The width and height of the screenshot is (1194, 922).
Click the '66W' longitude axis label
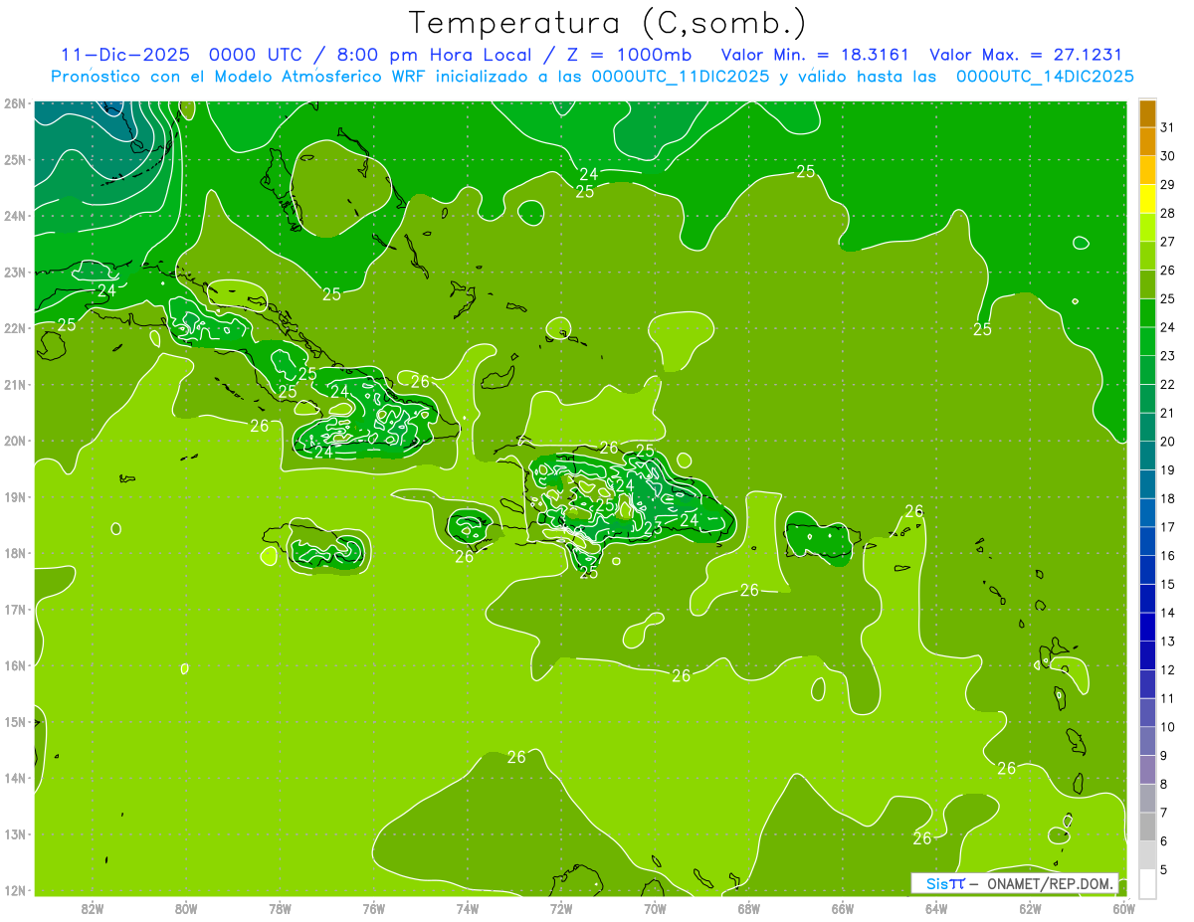pyautogui.click(x=842, y=907)
